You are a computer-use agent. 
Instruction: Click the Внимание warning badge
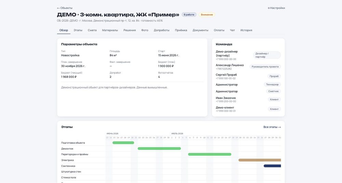207,15
